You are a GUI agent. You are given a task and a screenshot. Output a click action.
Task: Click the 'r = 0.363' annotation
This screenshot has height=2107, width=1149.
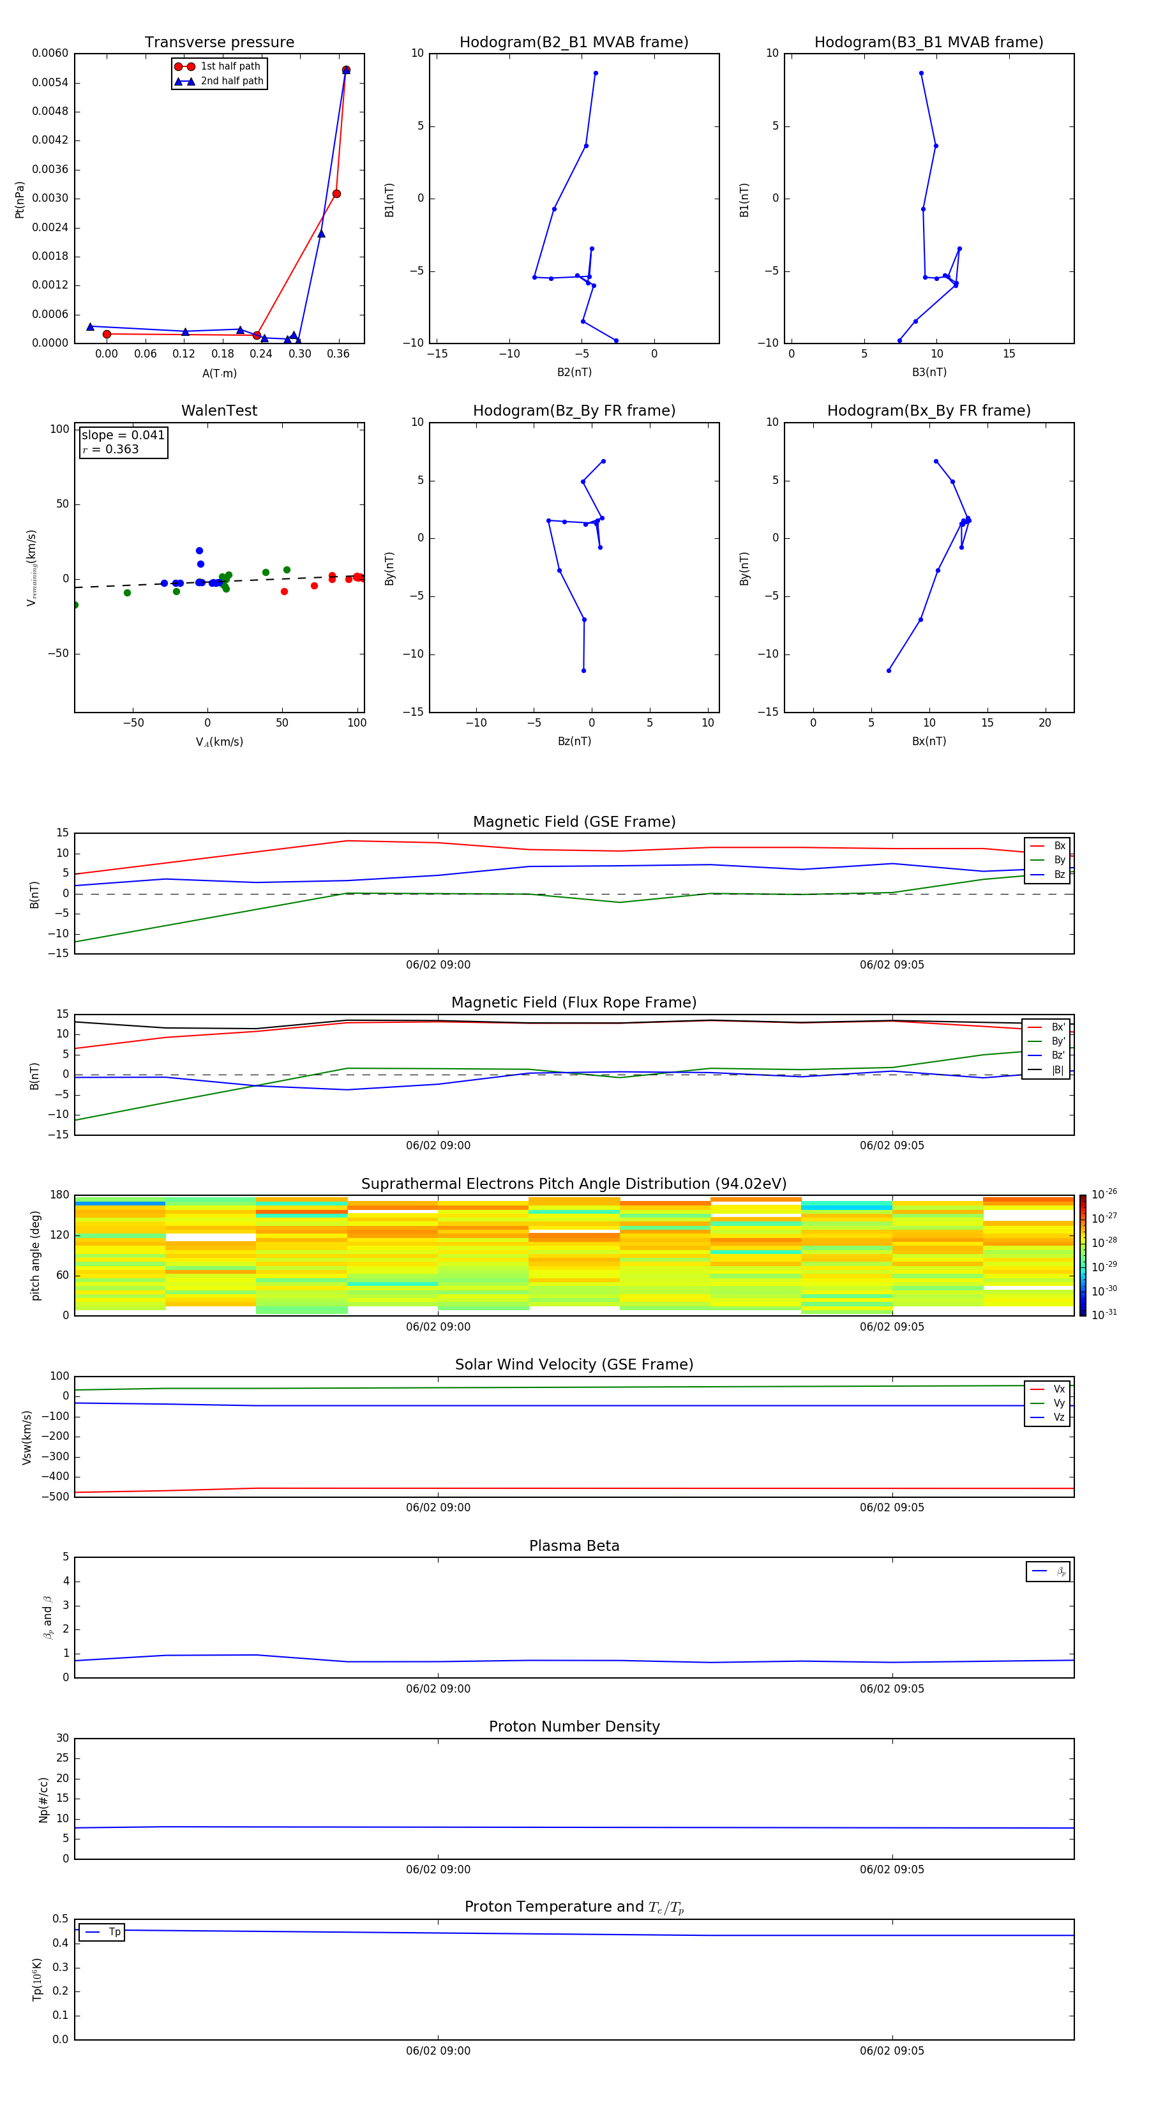tap(110, 449)
